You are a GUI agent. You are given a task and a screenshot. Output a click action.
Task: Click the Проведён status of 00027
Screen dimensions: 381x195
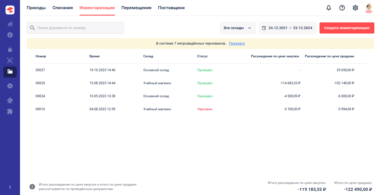point(205,70)
